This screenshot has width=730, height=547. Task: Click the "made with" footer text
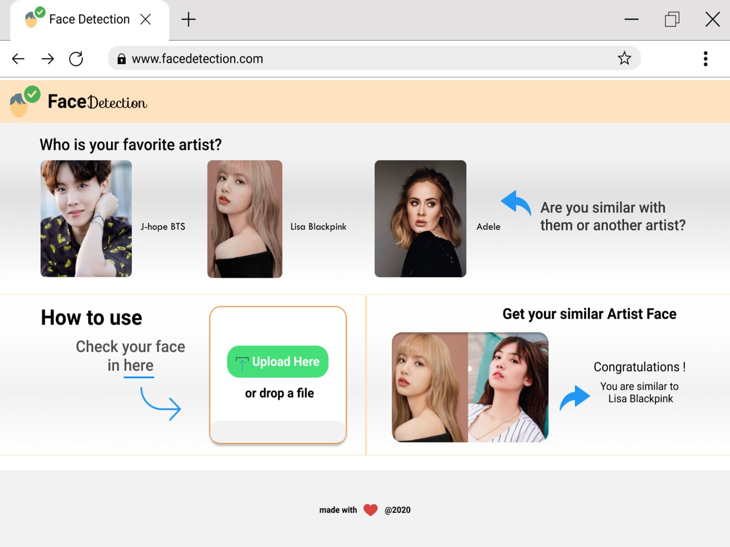pyautogui.click(x=338, y=510)
